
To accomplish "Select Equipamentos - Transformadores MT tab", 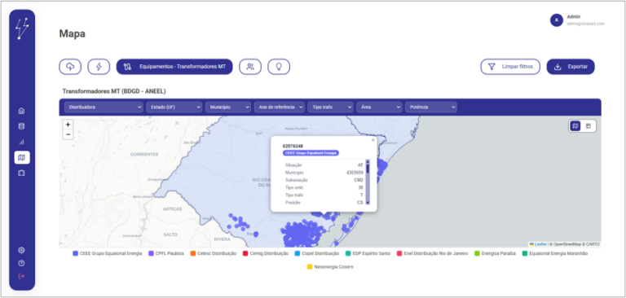I will 174,67.
